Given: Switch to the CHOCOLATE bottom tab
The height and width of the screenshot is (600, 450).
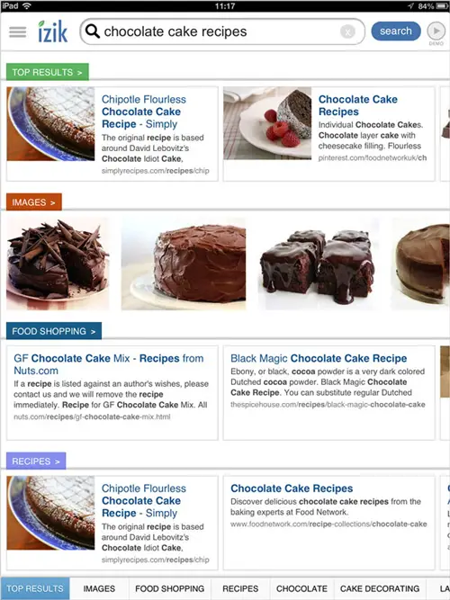Looking at the screenshot, I should [301, 588].
